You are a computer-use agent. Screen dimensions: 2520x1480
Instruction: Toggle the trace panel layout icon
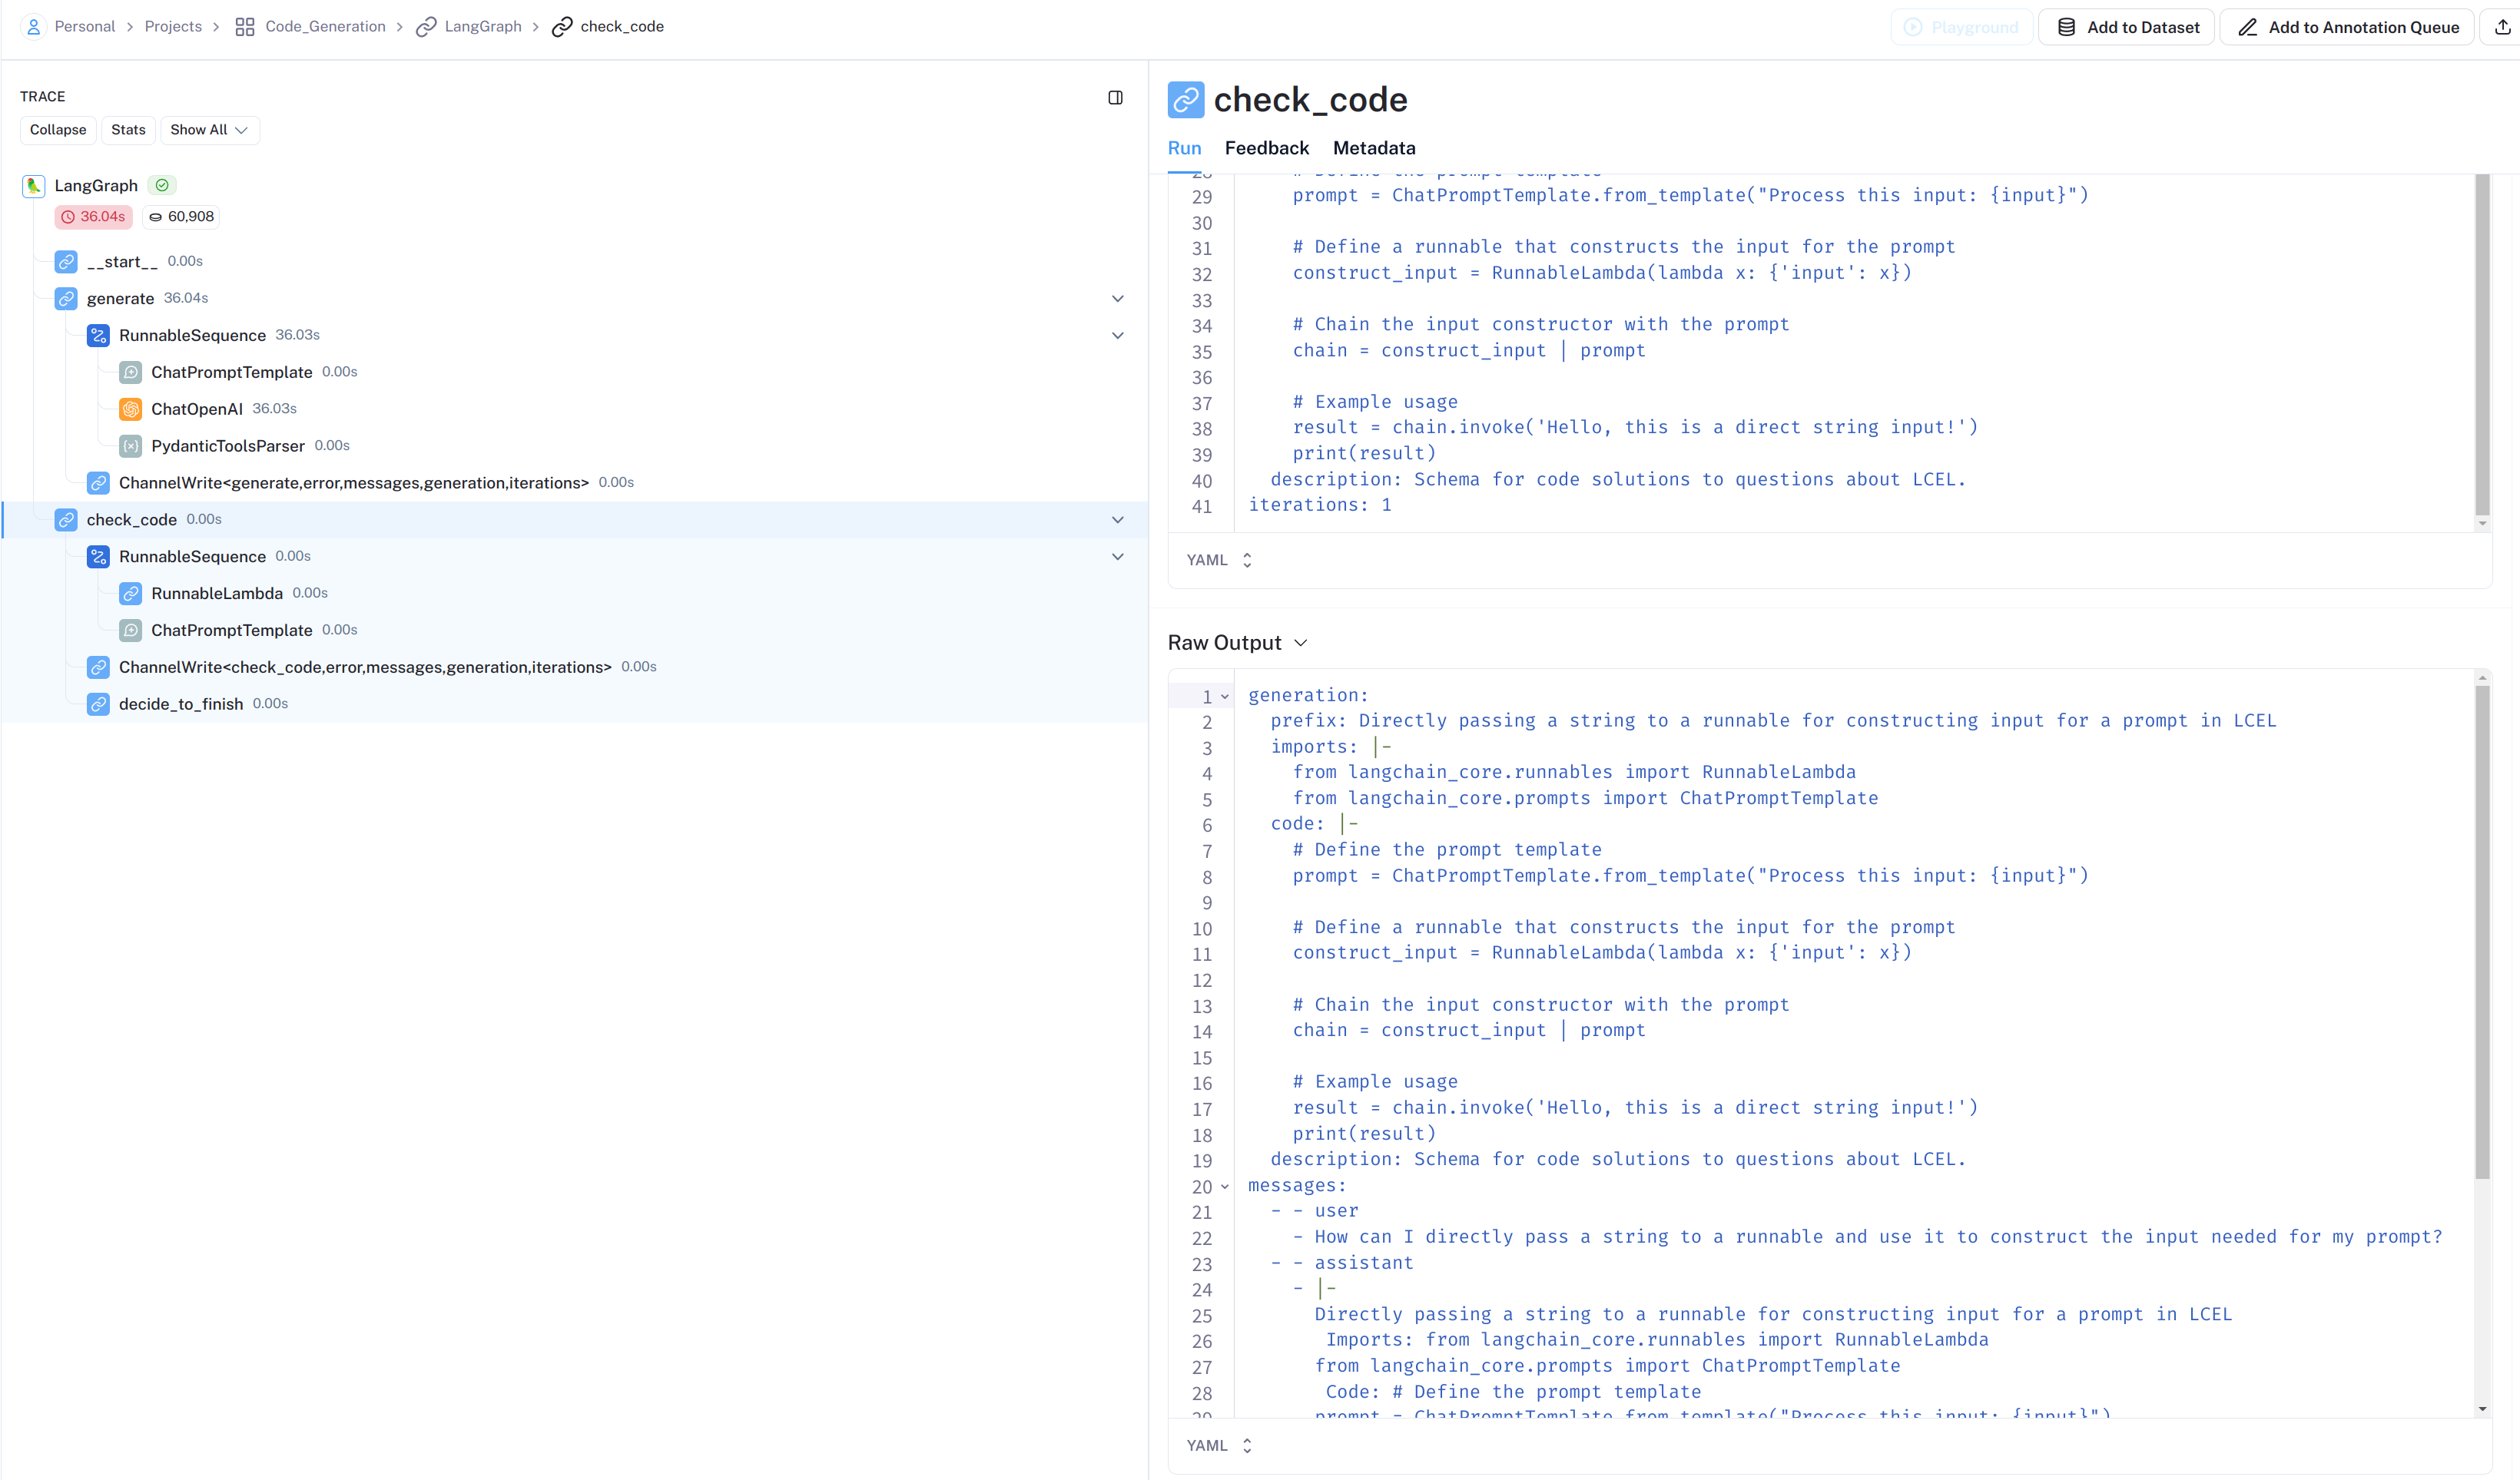(1115, 97)
